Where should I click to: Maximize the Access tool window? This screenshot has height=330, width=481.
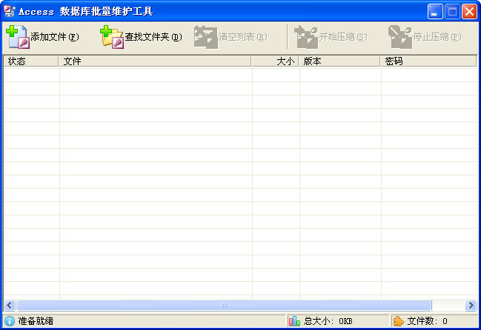point(452,11)
